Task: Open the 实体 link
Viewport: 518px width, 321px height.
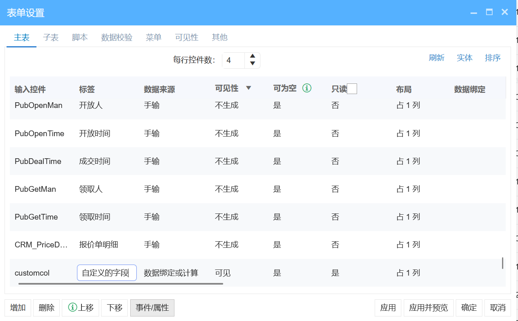Action: click(464, 58)
